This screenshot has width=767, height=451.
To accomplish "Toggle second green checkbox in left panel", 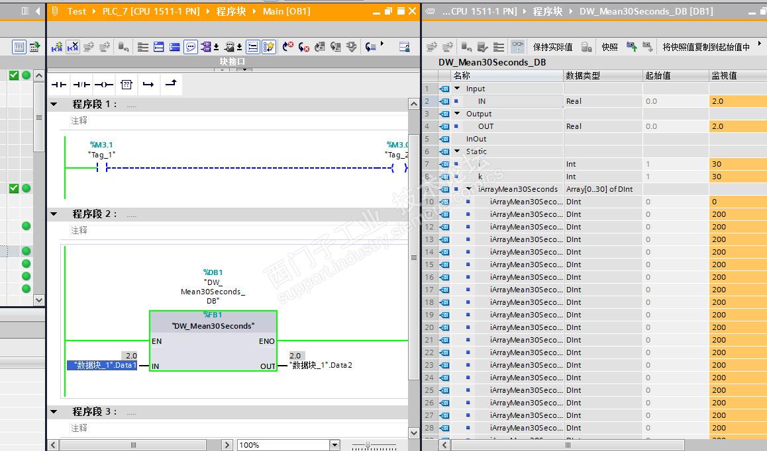I will tap(14, 188).
